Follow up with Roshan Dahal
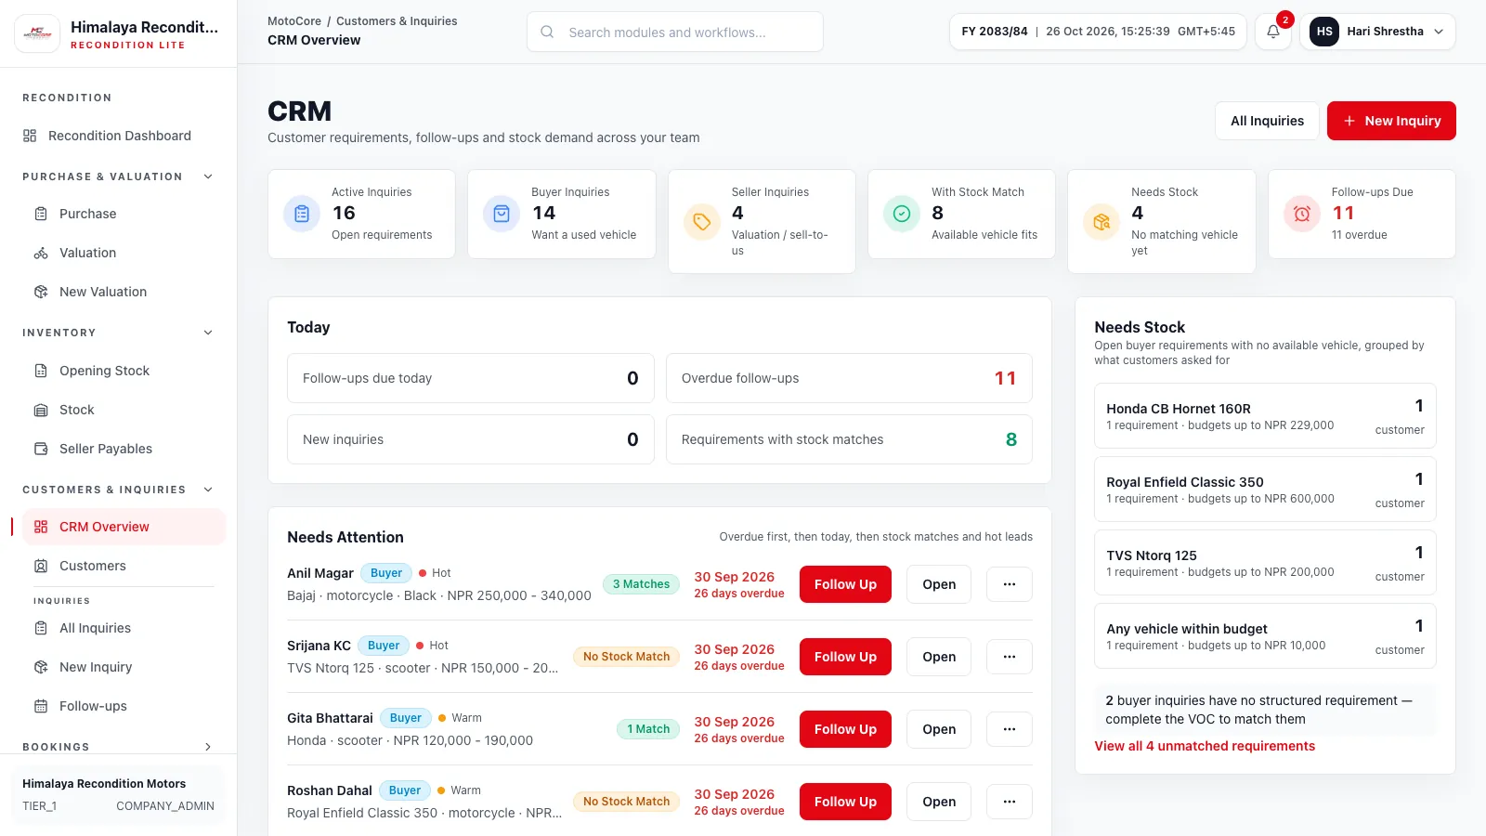 pyautogui.click(x=845, y=802)
